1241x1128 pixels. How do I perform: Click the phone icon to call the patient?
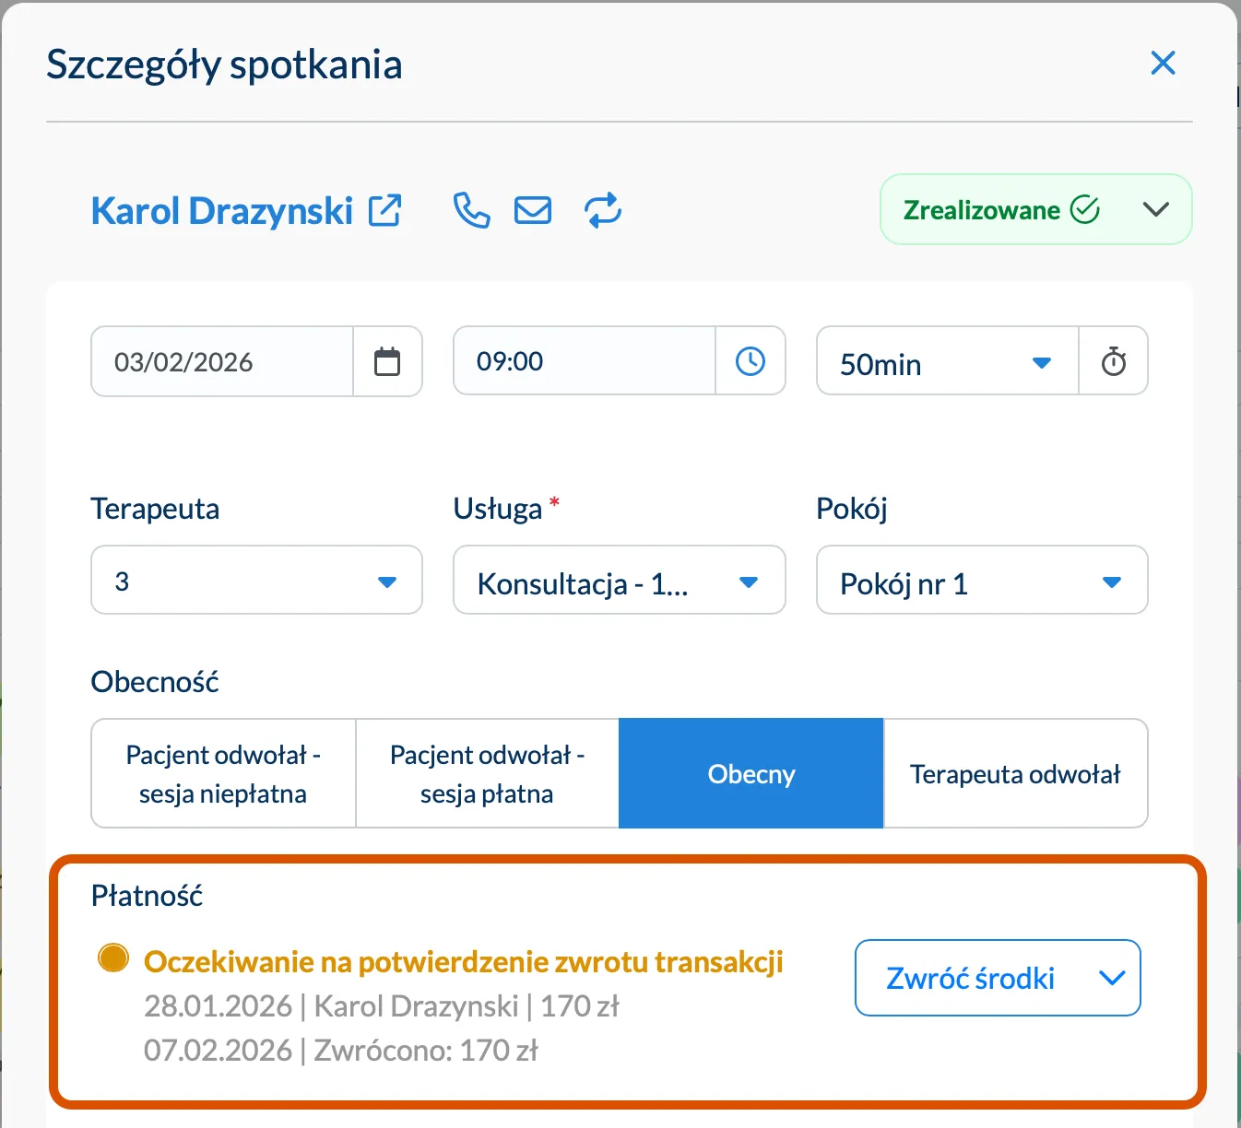click(471, 210)
